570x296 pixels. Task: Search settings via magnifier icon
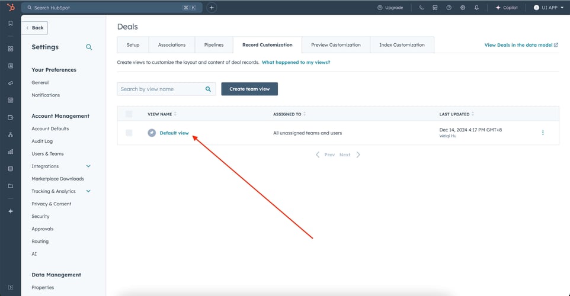[x=89, y=47]
